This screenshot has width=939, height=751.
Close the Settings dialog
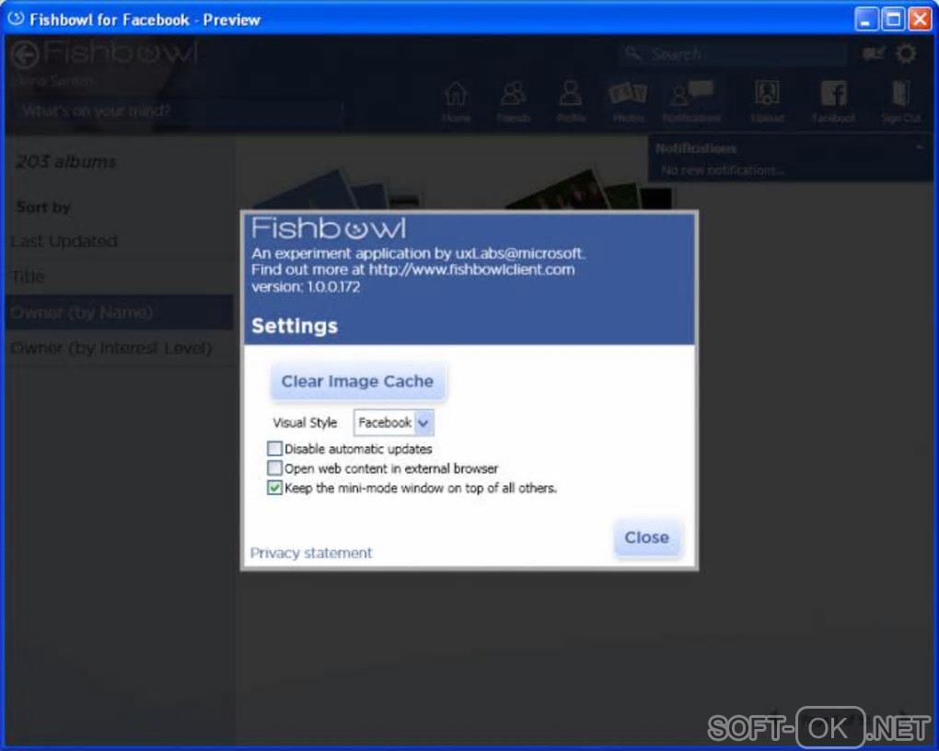coord(647,537)
